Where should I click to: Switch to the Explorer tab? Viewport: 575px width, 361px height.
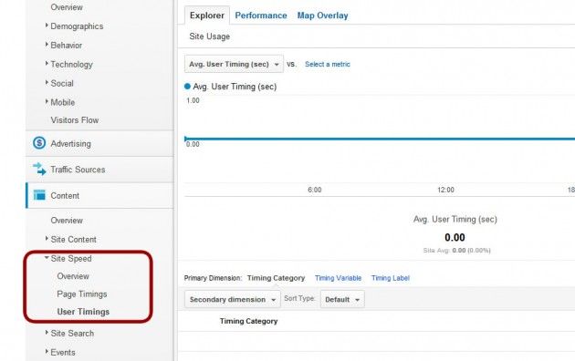tap(207, 15)
